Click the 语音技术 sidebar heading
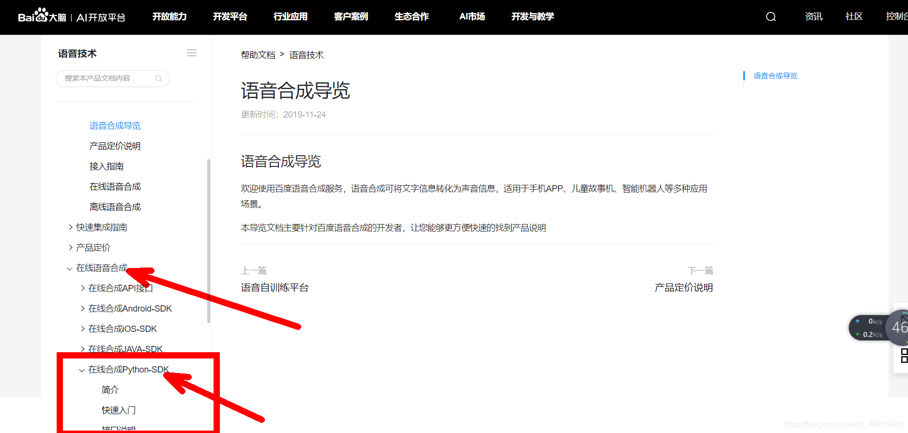908x433 pixels. 77,54
